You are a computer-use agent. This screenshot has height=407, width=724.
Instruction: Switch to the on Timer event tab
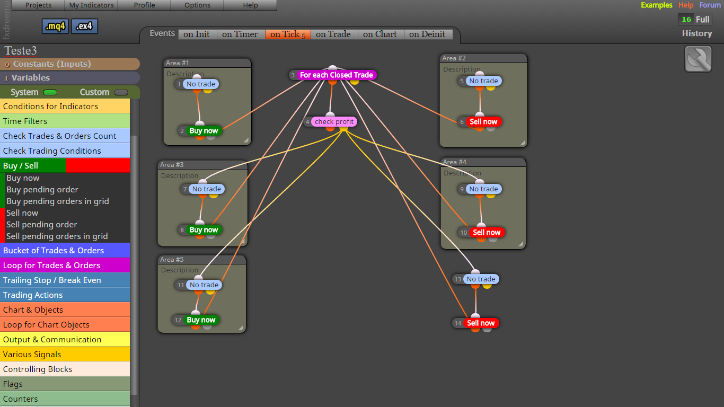tap(241, 34)
